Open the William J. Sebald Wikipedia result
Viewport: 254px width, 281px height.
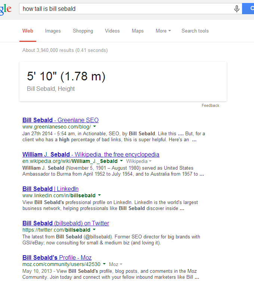(91, 154)
